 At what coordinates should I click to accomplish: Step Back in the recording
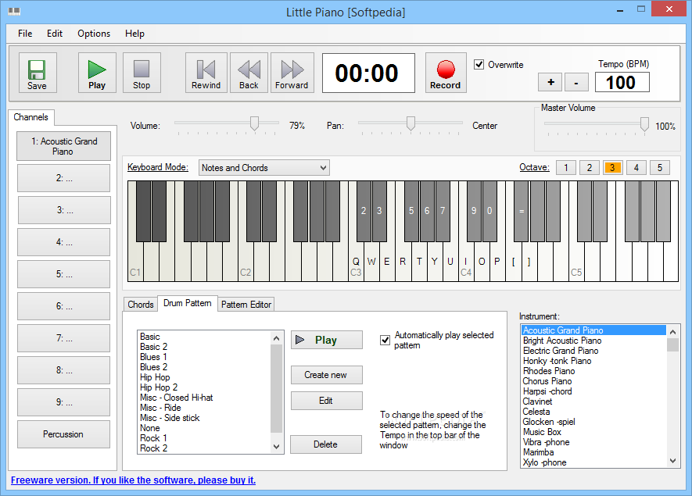tap(249, 73)
